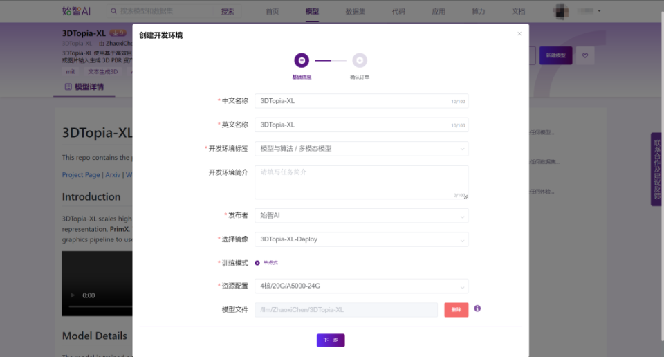Open the username dropdown arrow

599,11
